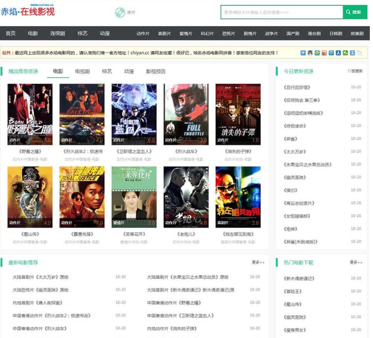
Task: Open 综艺 in the dark navigation bar
Action: point(83,33)
